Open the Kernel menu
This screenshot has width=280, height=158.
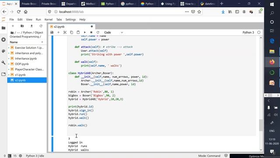49,19
